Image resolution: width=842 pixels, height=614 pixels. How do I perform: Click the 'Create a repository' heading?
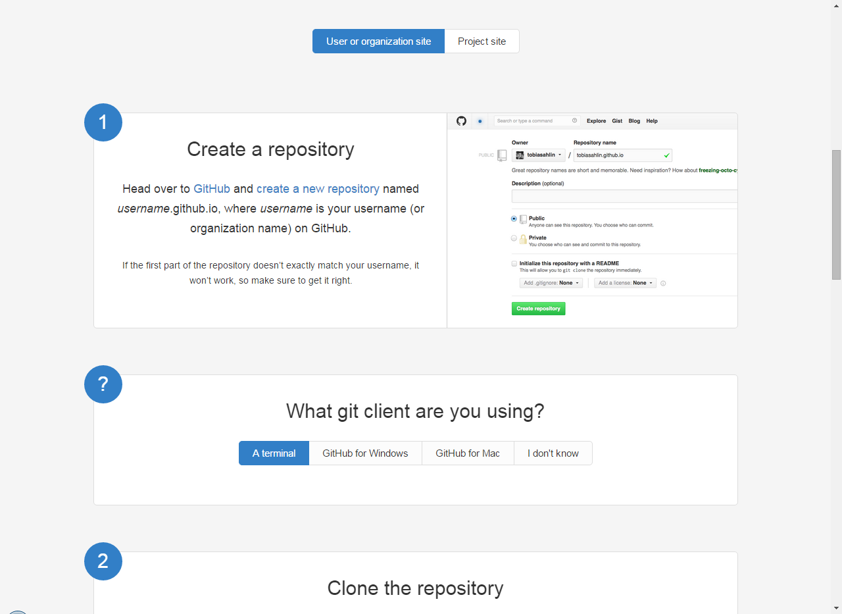tap(270, 149)
